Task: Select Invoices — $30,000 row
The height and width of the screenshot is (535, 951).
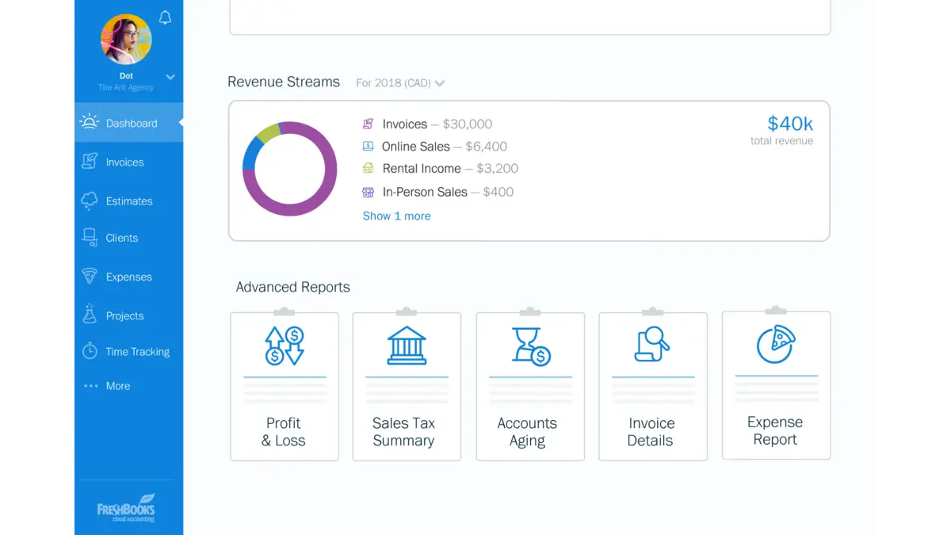Action: click(x=427, y=124)
